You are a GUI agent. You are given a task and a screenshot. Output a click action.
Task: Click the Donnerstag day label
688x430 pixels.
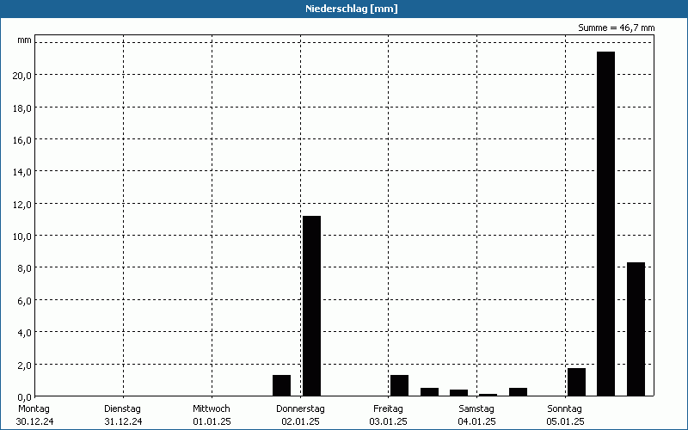(x=300, y=409)
